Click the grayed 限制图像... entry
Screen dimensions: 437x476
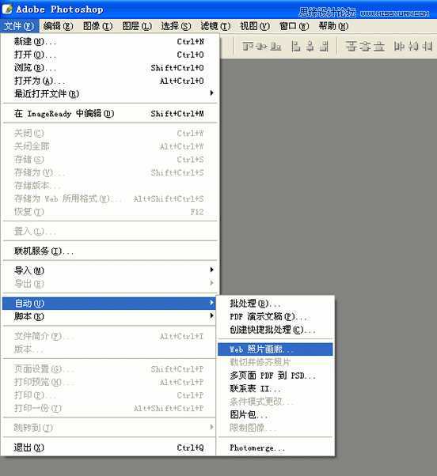pos(275,428)
